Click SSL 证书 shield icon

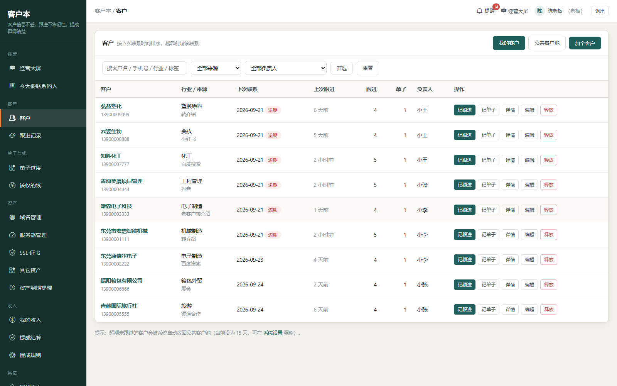pos(12,252)
